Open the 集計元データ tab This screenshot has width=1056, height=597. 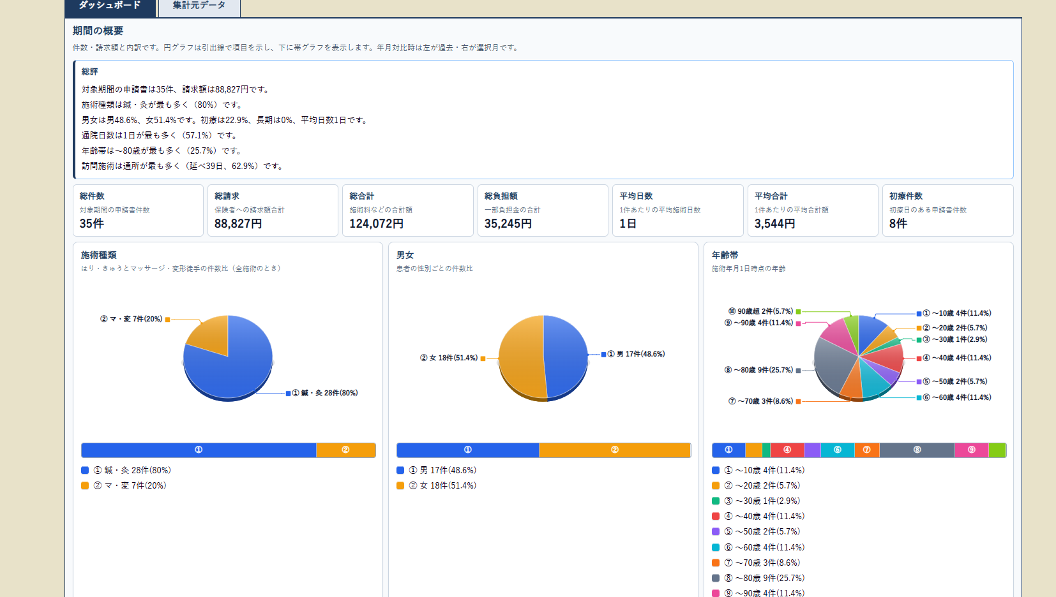[199, 7]
